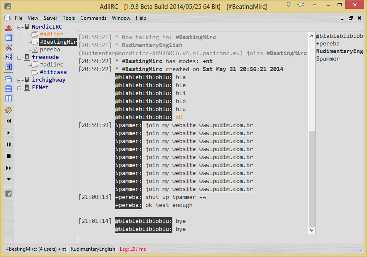This screenshot has width=367, height=257.
Task: Click the gray hash icon at toolbar bottom
Action: coord(9,194)
